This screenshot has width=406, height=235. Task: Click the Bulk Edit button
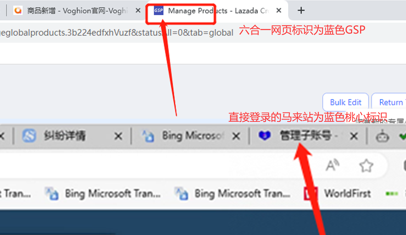coord(346,102)
